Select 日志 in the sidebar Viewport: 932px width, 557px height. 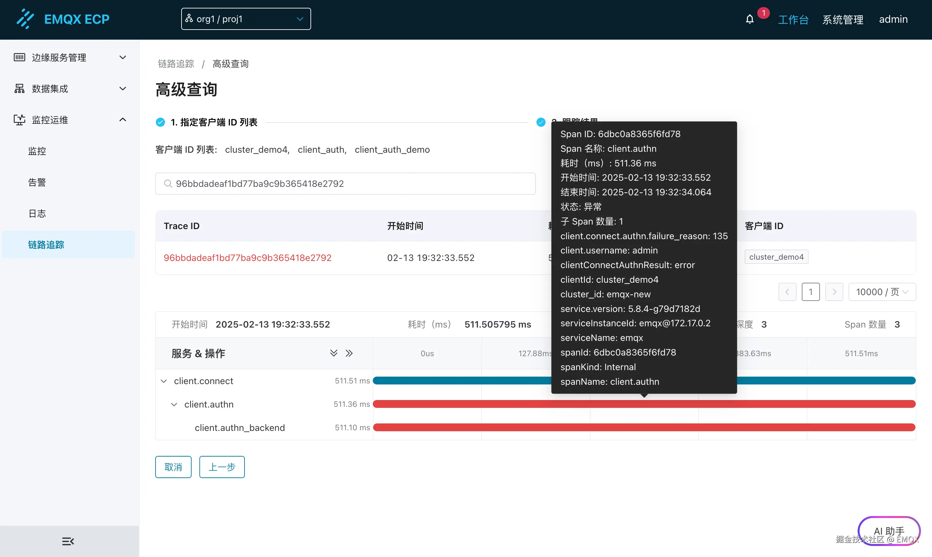click(x=37, y=214)
